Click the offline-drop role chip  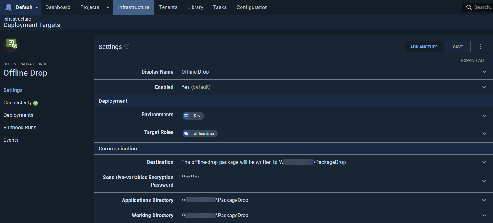click(x=200, y=134)
